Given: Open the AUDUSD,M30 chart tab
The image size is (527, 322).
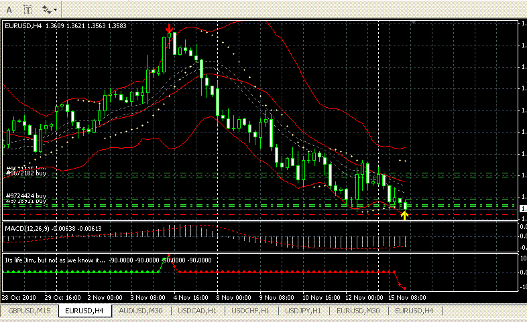Looking at the screenshot, I should click(x=141, y=311).
